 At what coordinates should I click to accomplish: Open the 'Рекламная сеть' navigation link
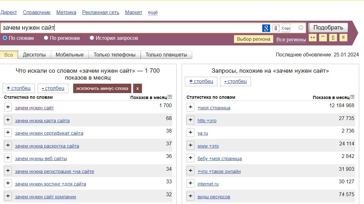[101, 13]
